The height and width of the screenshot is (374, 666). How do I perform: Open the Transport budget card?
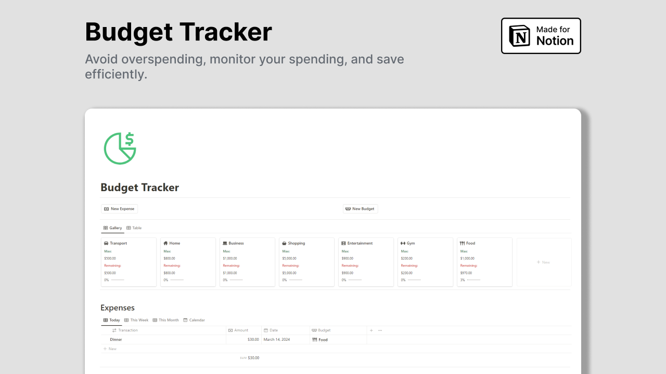click(x=129, y=262)
